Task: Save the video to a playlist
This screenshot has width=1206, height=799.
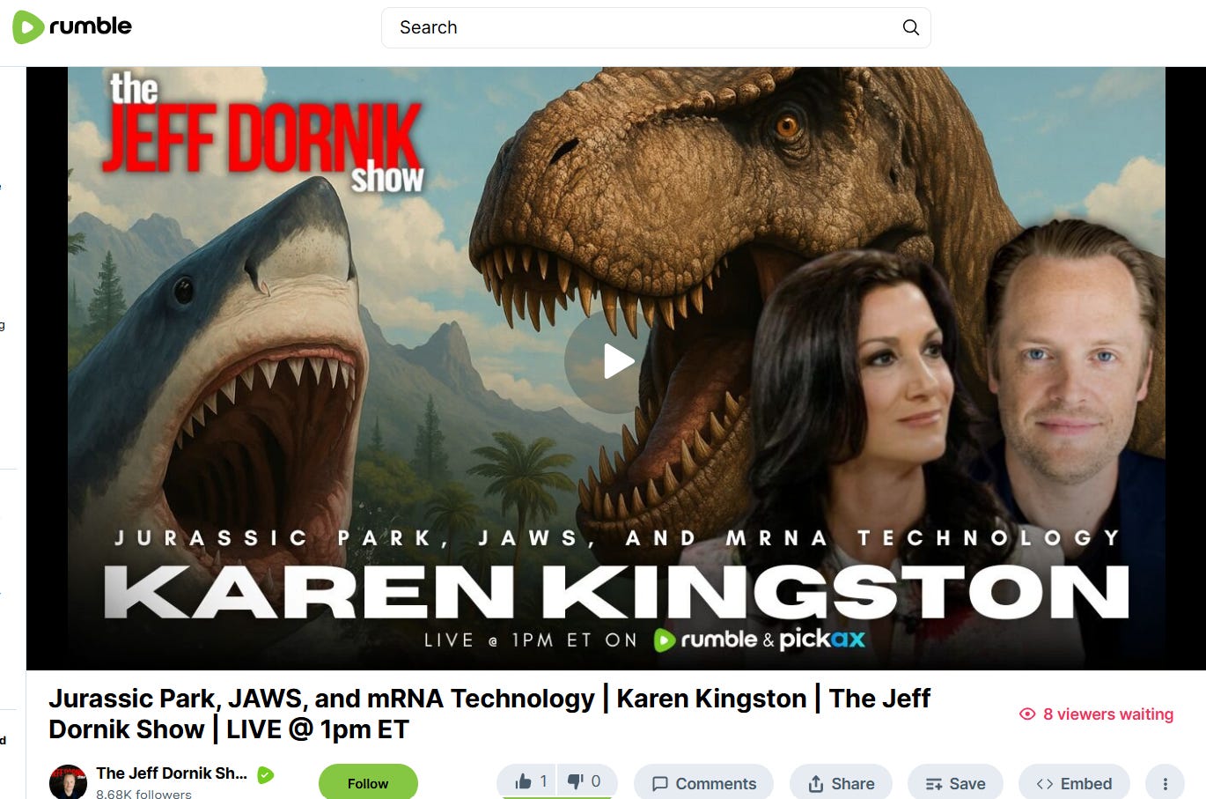Action: click(955, 783)
